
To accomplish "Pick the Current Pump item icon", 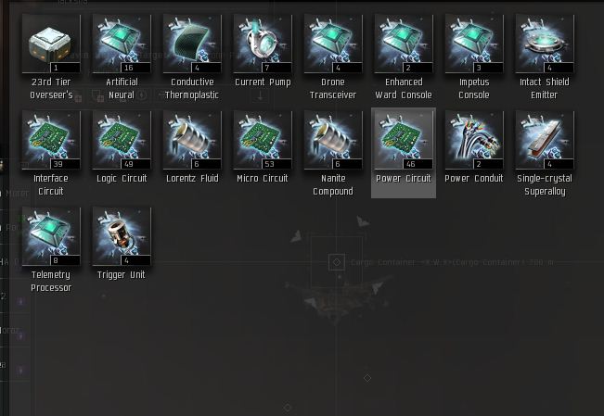I will click(x=263, y=44).
